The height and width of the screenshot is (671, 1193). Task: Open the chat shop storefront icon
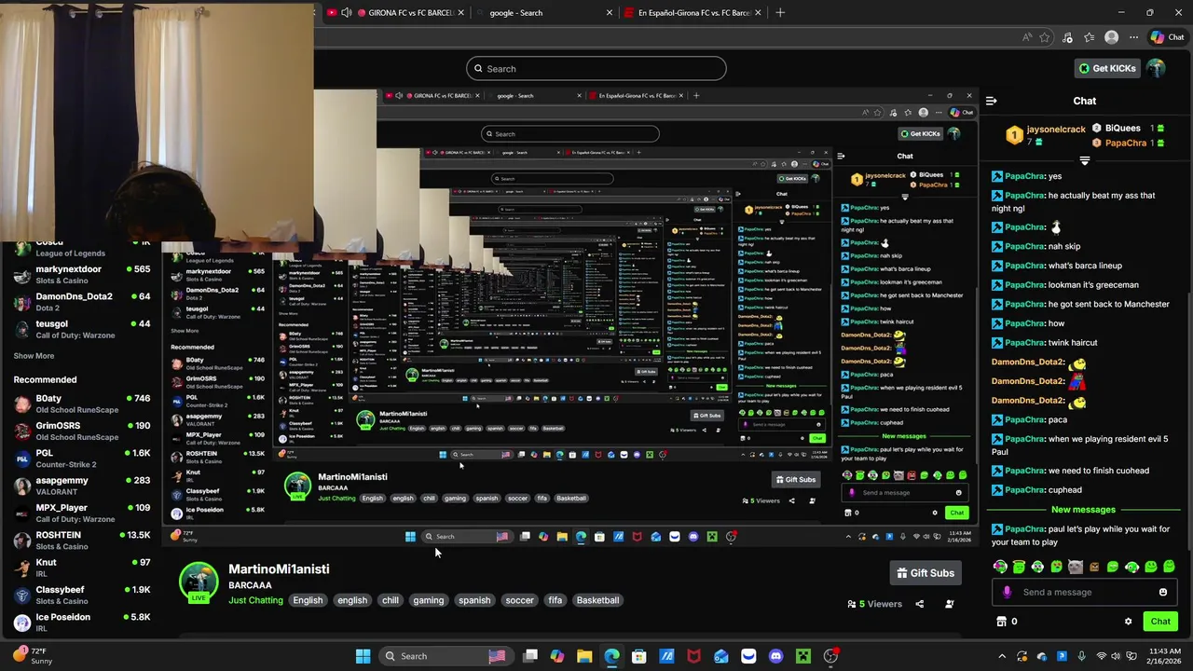coord(1002,622)
